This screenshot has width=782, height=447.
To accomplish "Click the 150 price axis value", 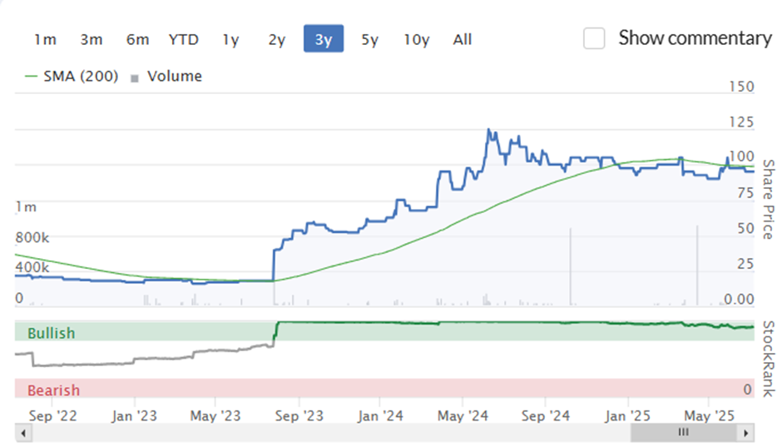I will point(741,87).
